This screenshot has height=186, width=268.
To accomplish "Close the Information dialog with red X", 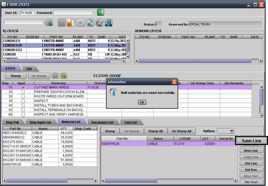I will 174,82.
